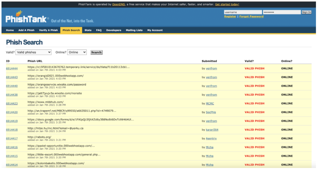Open phish ID 6914423

click(x=12, y=104)
